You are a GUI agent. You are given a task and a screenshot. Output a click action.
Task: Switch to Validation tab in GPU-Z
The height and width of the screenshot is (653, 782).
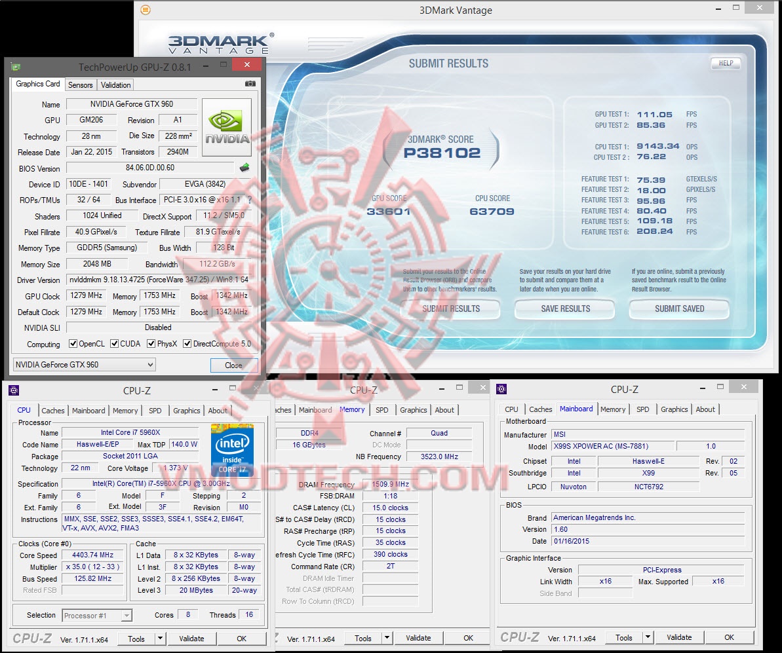[116, 84]
